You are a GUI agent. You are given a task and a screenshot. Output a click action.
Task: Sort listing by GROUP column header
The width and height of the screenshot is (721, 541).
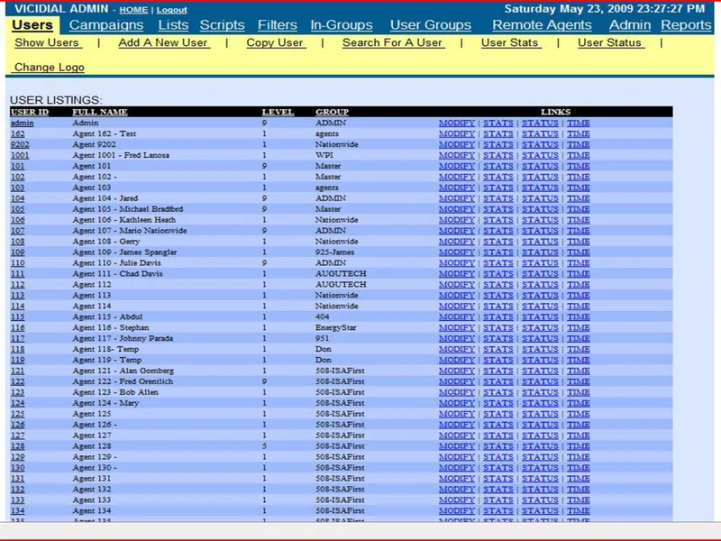coord(332,112)
